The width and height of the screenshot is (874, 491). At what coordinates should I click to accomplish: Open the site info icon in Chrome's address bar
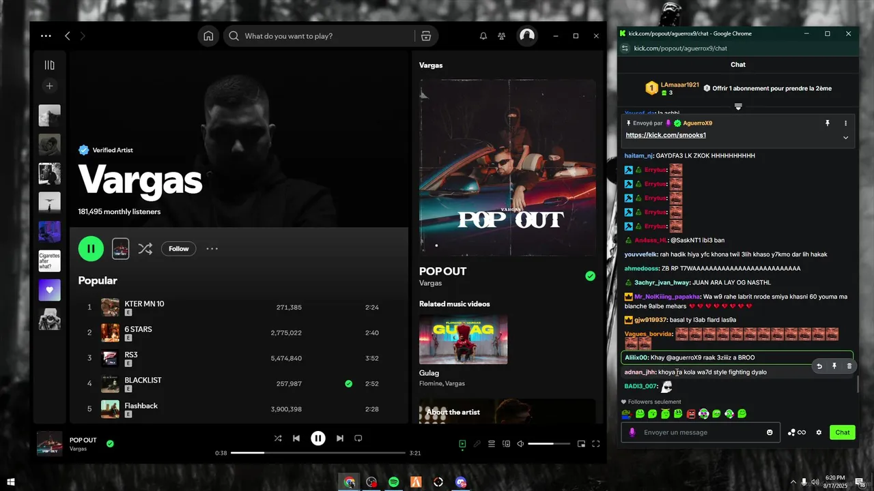pos(625,48)
